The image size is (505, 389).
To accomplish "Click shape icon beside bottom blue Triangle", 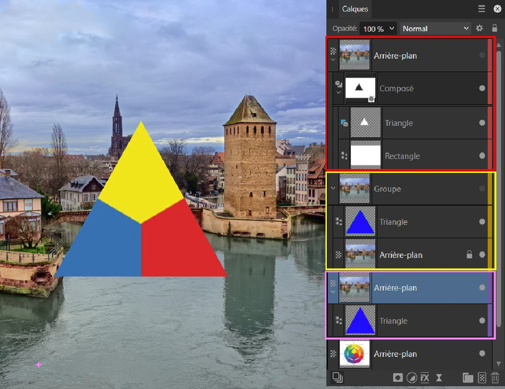I will pyautogui.click(x=338, y=320).
